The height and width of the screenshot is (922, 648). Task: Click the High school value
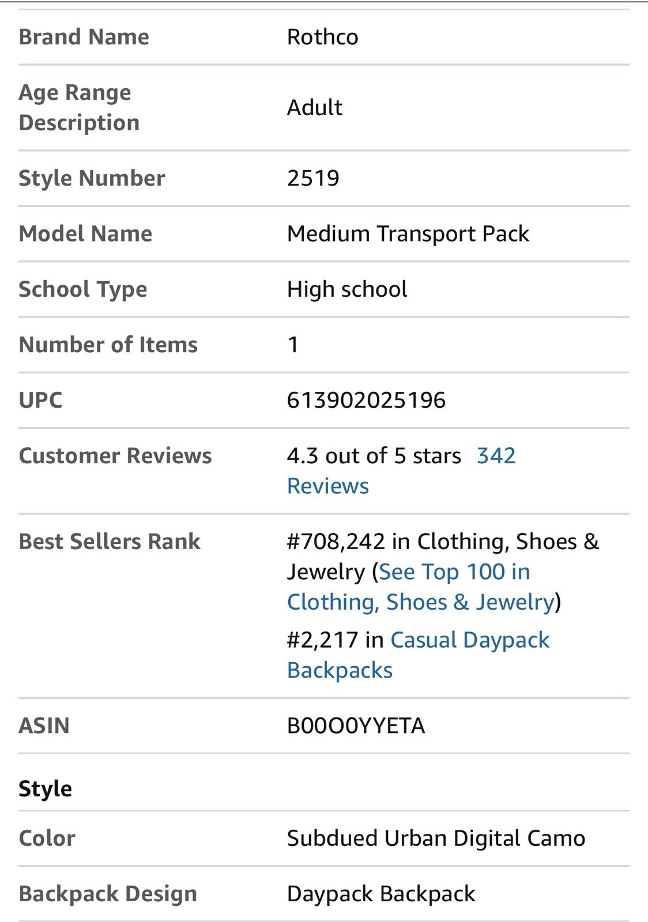[347, 289]
